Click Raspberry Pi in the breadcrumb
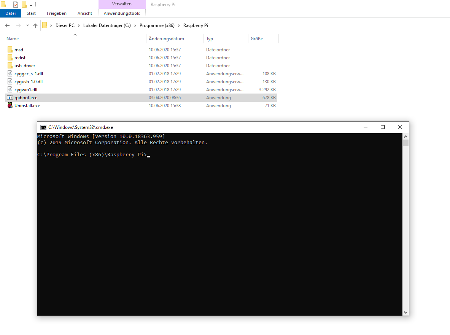Image resolution: width=450 pixels, height=335 pixels. coord(196,25)
